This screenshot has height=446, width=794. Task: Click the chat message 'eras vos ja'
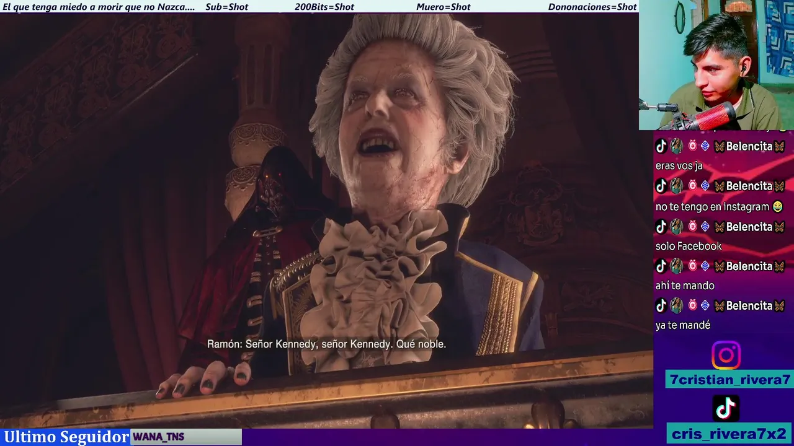click(x=679, y=166)
